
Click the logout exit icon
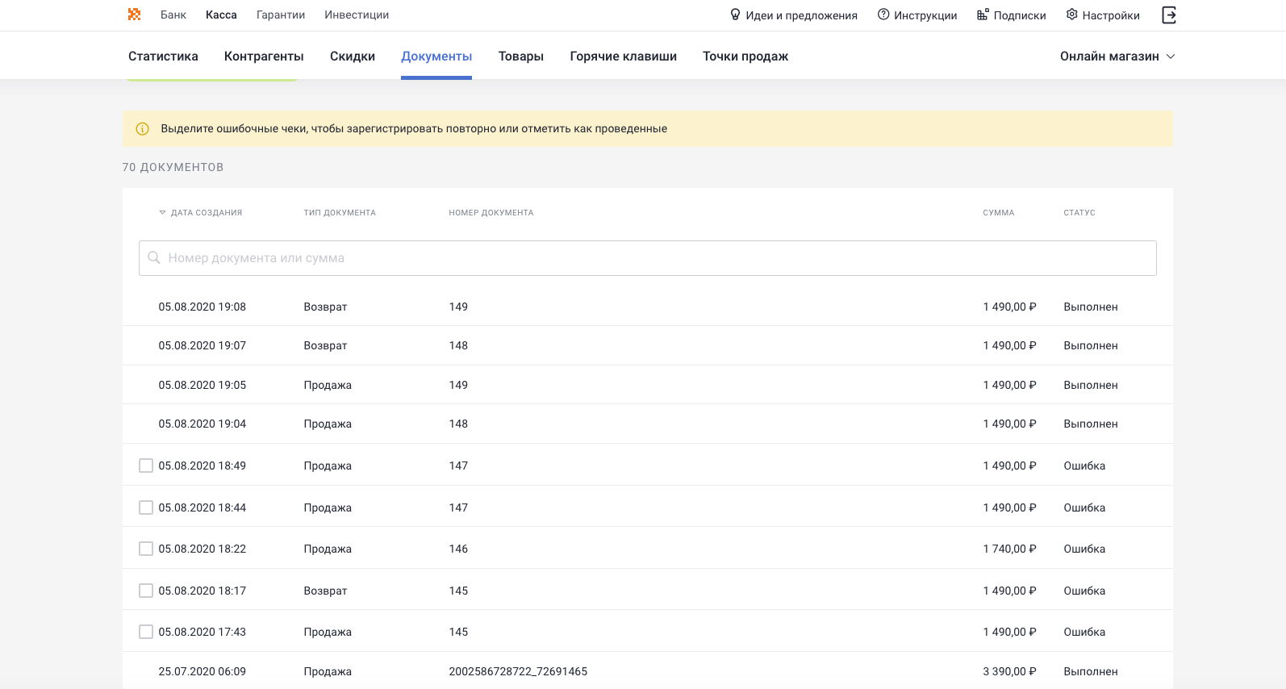(1168, 15)
